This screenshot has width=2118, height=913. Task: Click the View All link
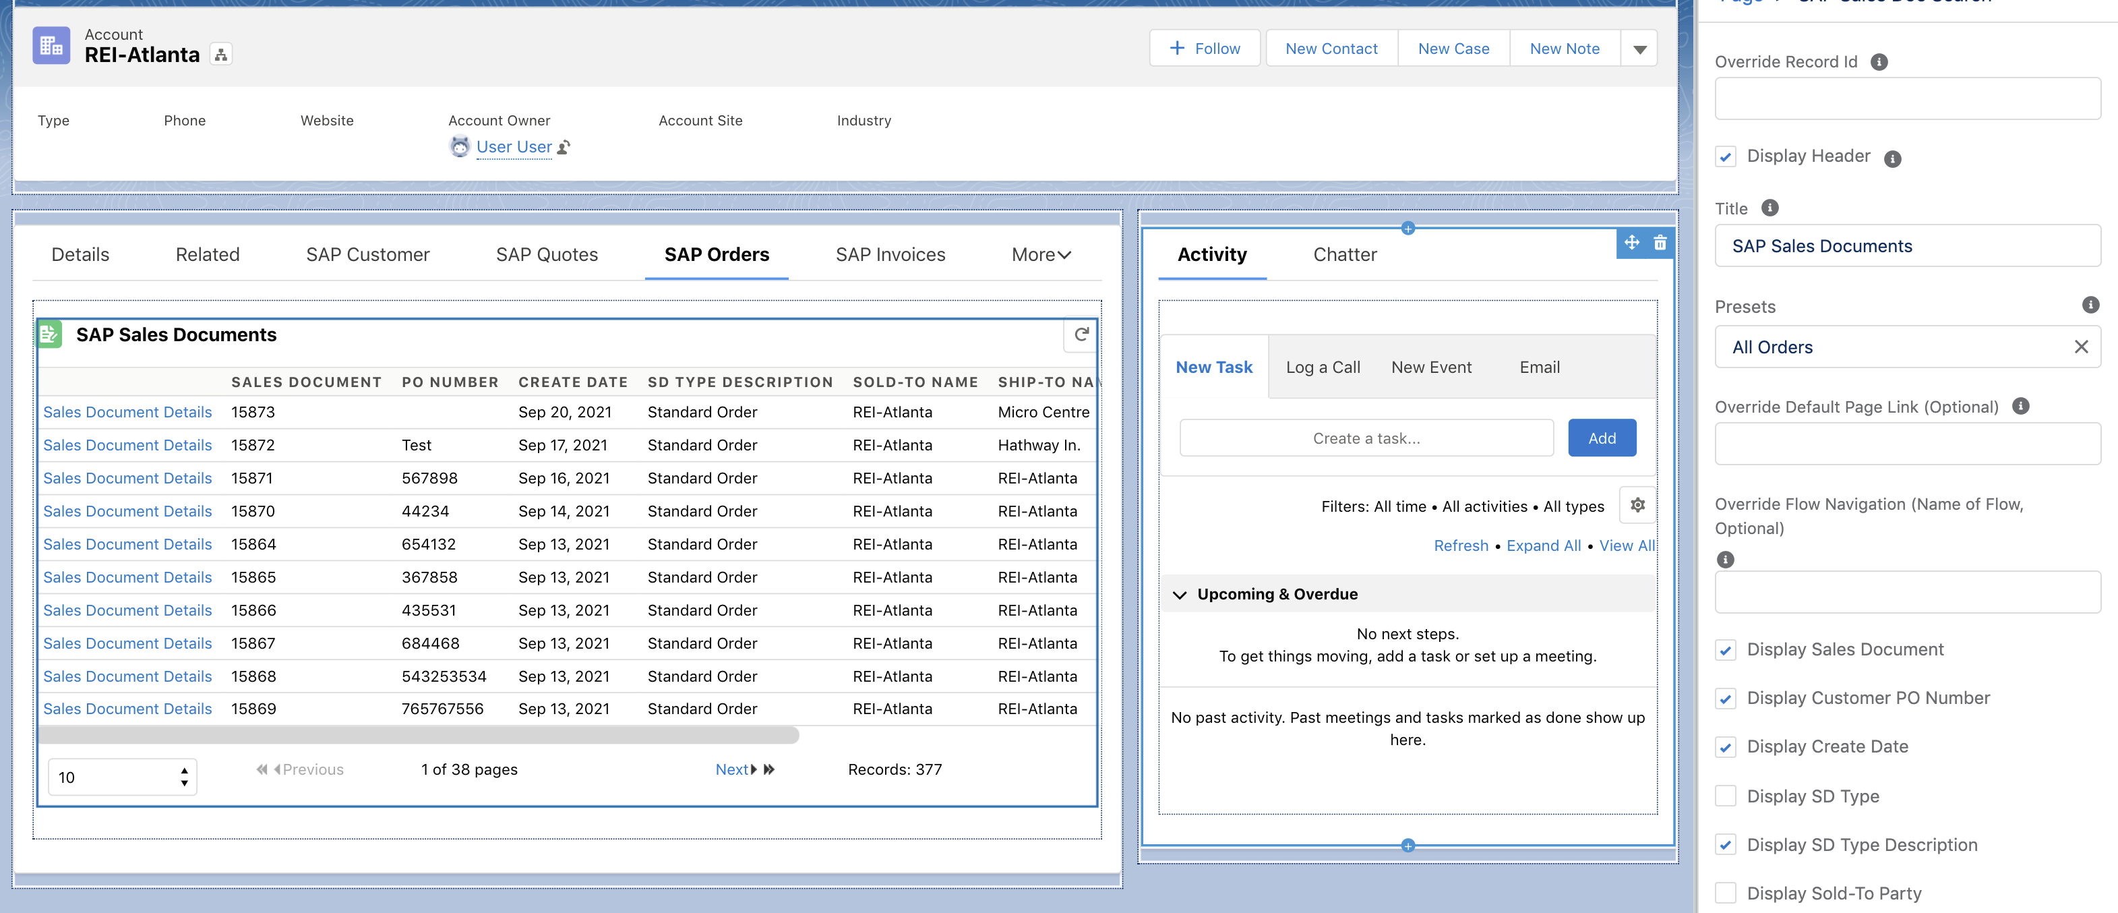click(x=1627, y=546)
